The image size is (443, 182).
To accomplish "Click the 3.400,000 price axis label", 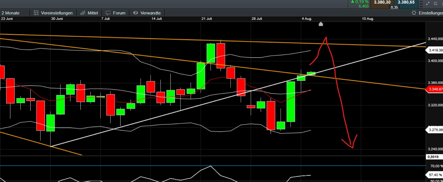I will pos(435,61).
